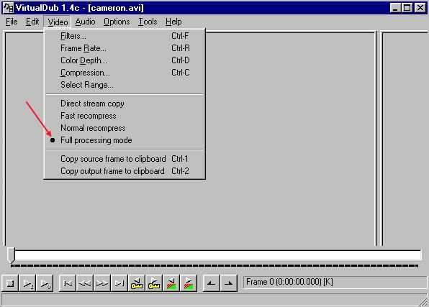Go to next keyframe (yellow key icon)
The image size is (429, 307).
point(154,283)
